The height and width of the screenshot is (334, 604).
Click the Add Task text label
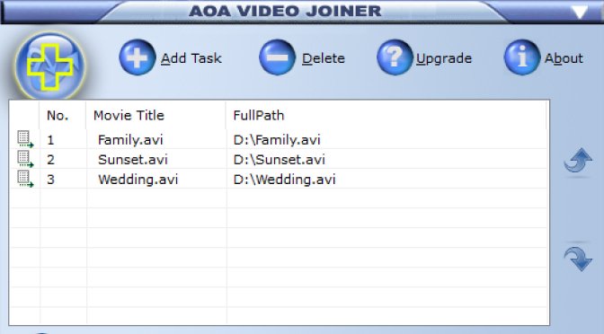coord(191,58)
